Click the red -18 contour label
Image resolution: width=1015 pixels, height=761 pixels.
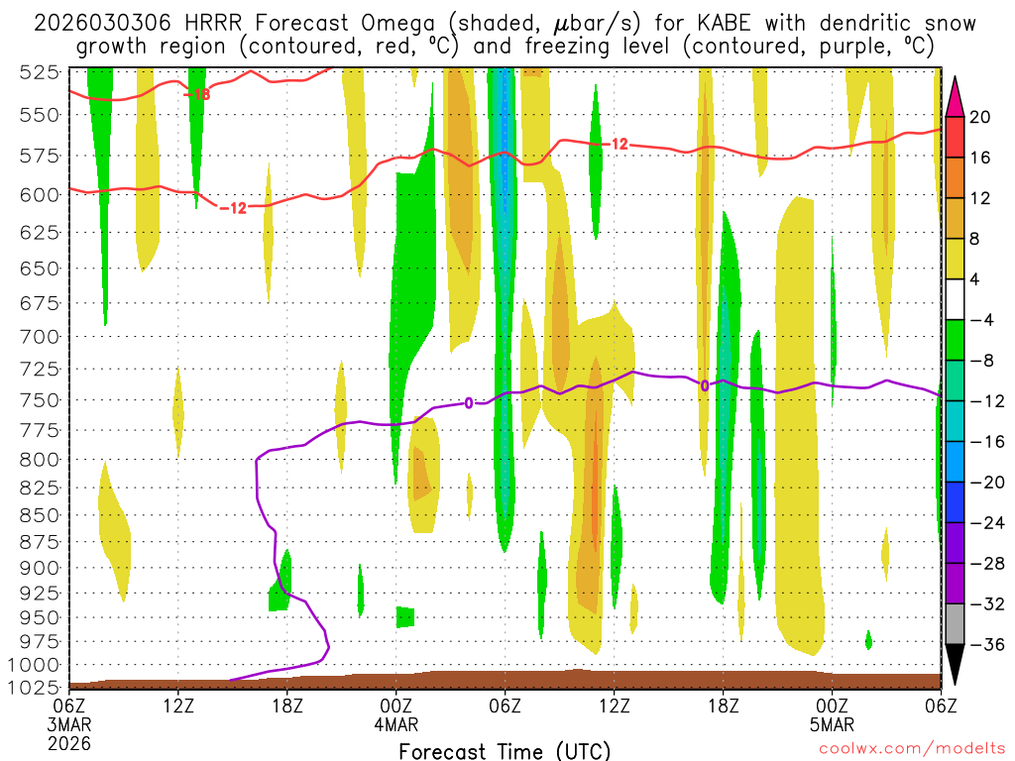click(197, 94)
